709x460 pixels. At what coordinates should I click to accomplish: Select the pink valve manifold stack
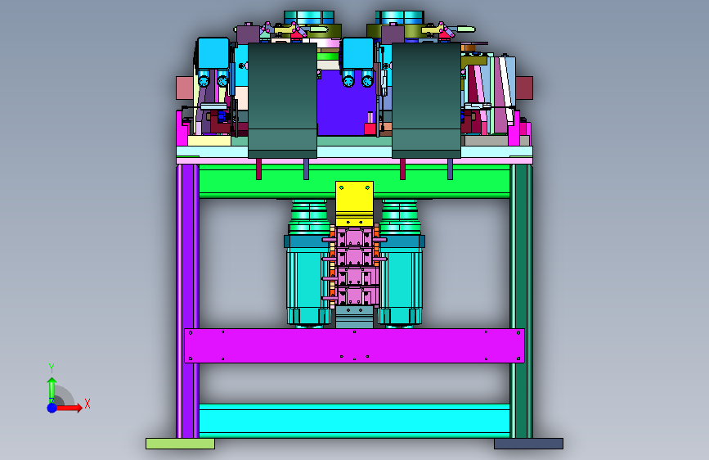[355, 266]
